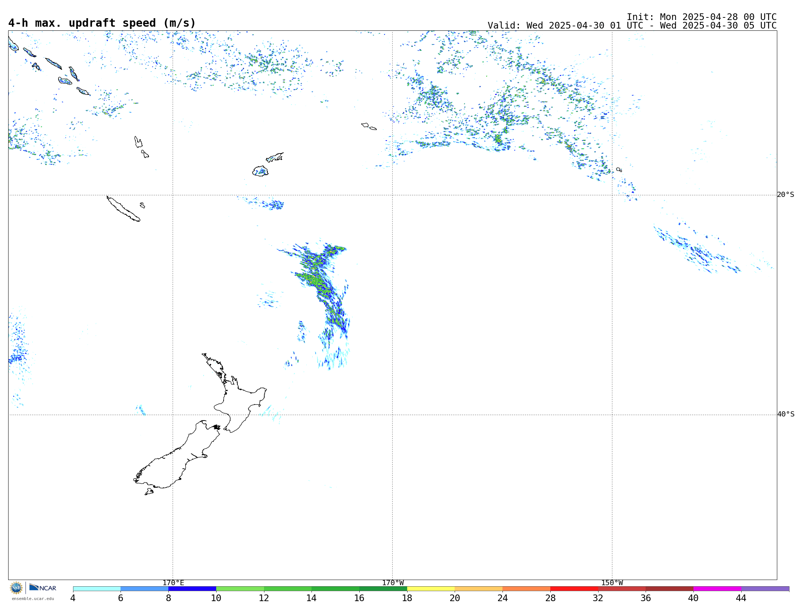Click the colorbar tick label '10'

click(216, 598)
